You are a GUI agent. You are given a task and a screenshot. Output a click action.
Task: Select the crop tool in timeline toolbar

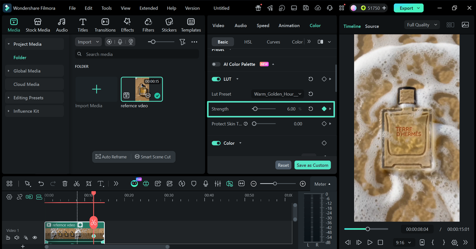pos(89,183)
